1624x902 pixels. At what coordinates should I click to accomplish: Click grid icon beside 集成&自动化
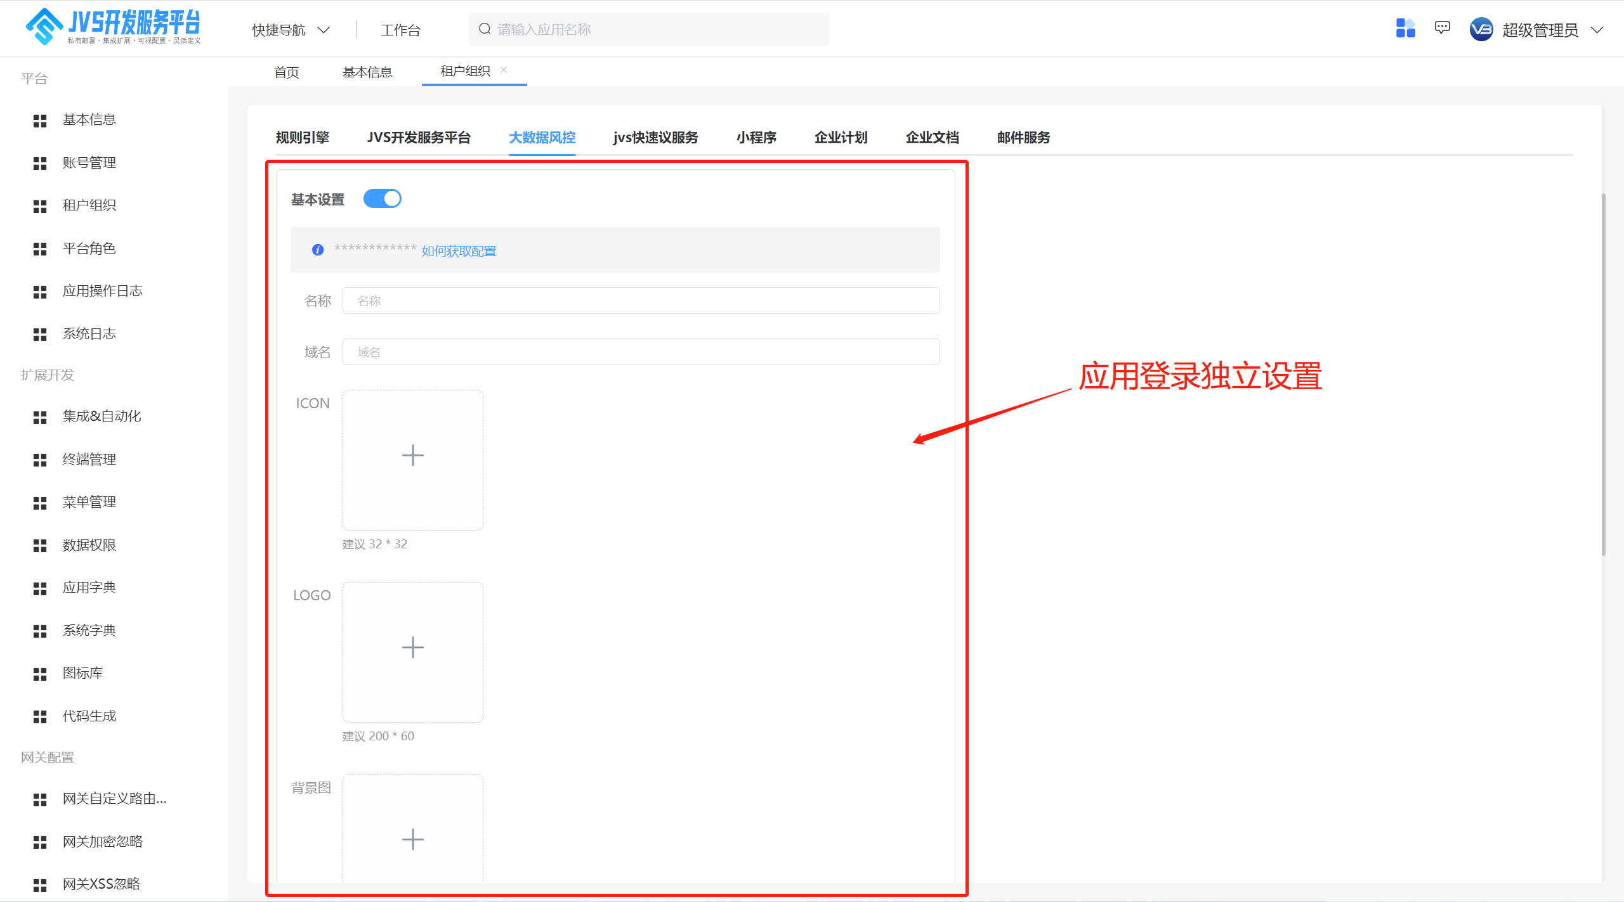click(x=40, y=417)
